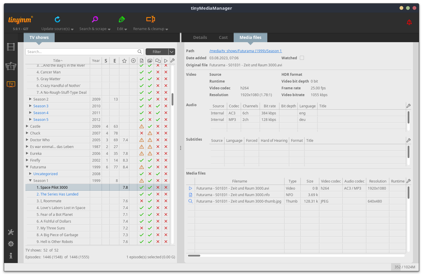The width and height of the screenshot is (423, 276).
Task: Click the Rename & cleanup icon
Action: (150, 19)
